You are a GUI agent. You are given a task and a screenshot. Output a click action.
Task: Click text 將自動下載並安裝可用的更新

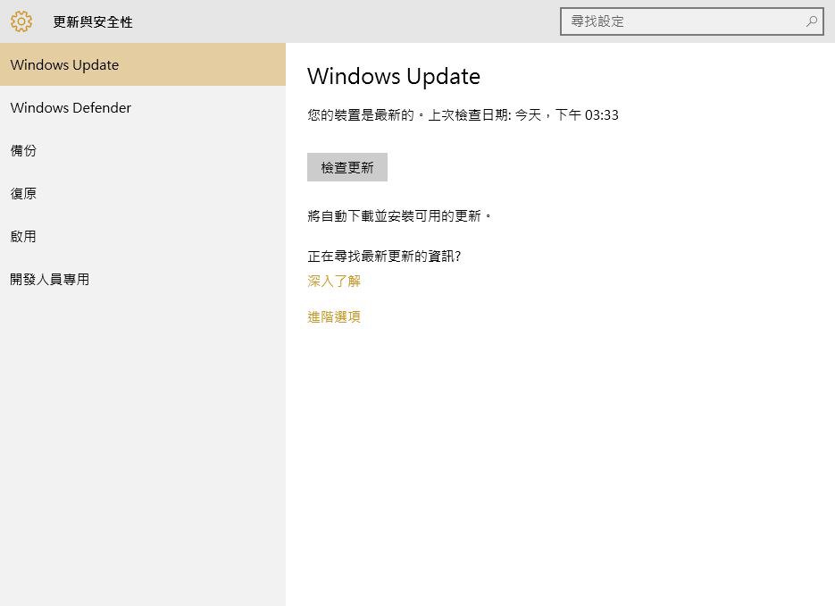coord(399,216)
